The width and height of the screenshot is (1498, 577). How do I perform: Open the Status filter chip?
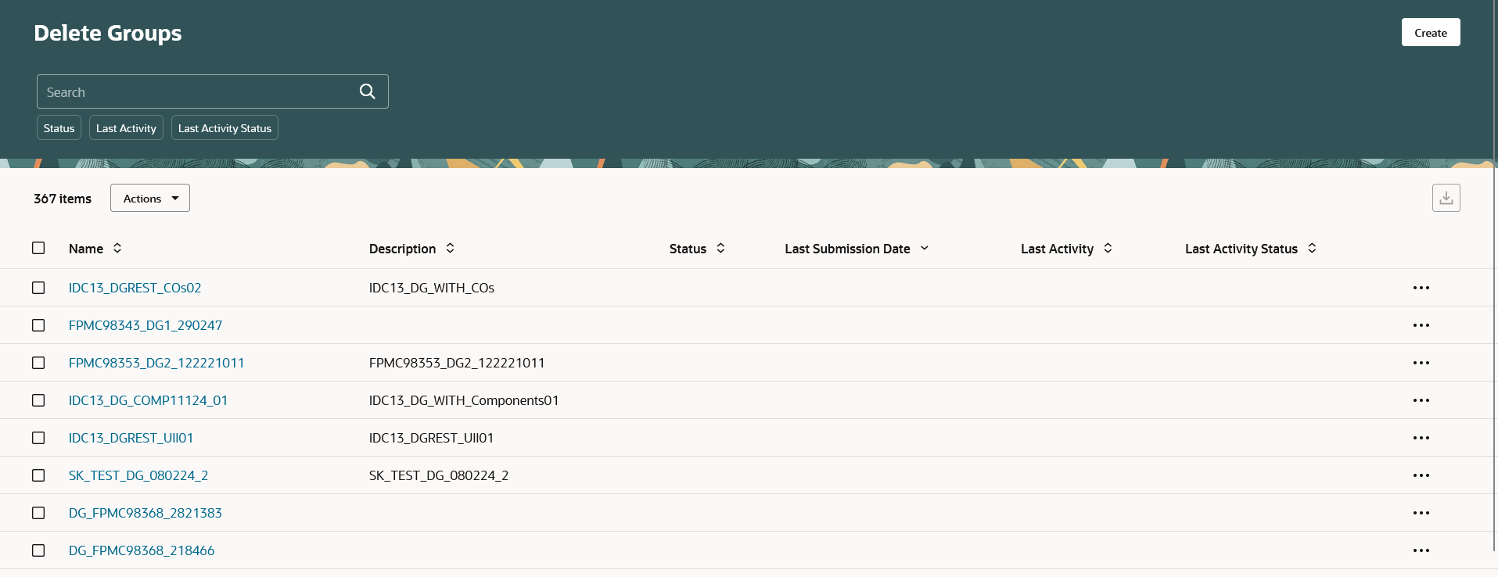[x=59, y=127]
